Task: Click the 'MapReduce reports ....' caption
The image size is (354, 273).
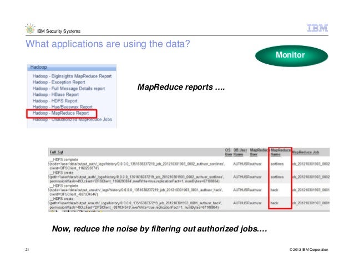Action: (181, 87)
